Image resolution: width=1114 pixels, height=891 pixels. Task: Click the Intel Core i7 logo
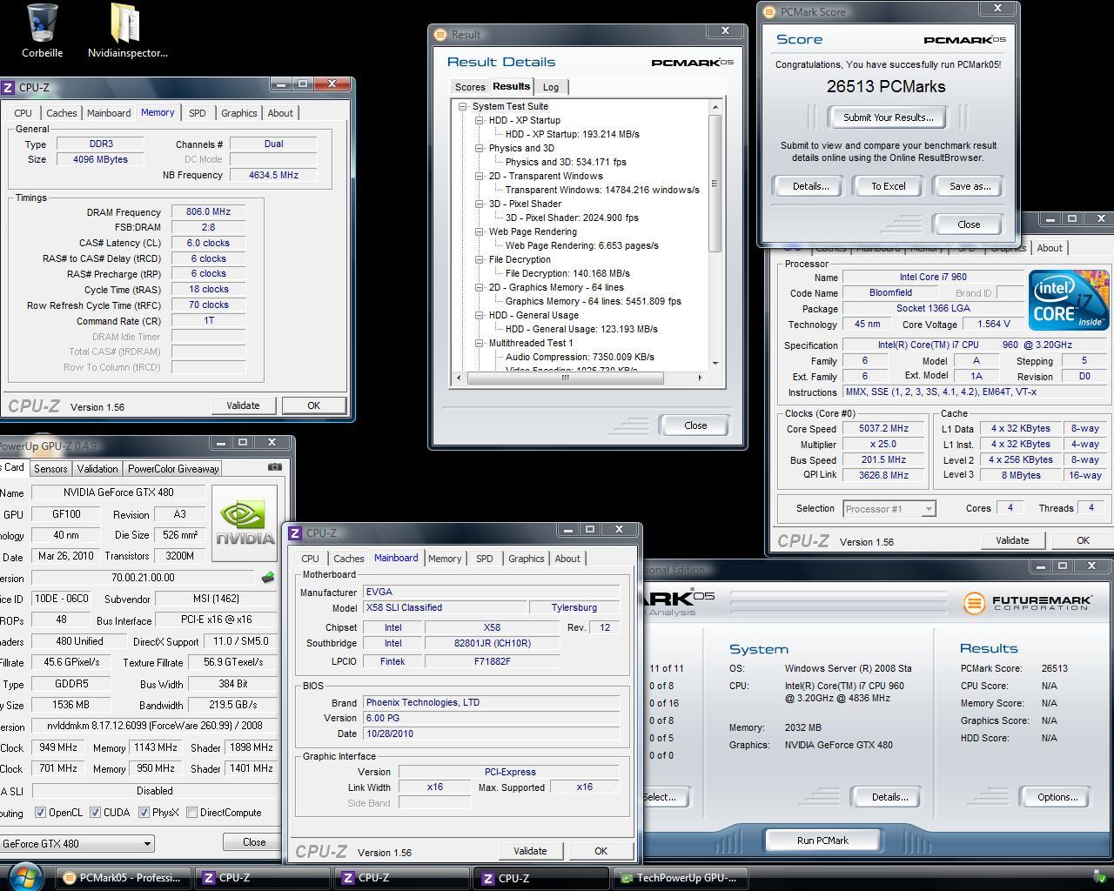(x=1069, y=300)
